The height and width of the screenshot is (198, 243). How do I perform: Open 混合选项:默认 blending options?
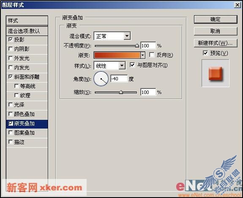tap(27, 31)
